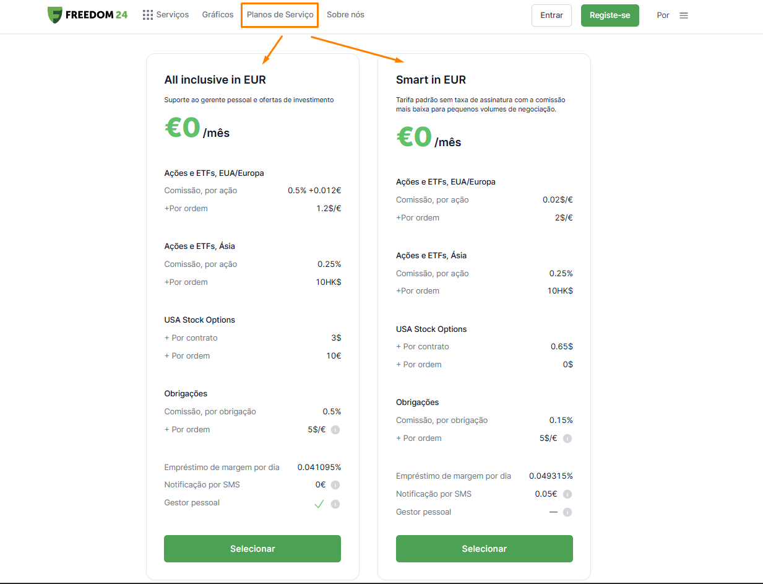Screen dimensions: 763x584
Task: Click info icon next to 0€ SMS notification
Action: (x=335, y=485)
